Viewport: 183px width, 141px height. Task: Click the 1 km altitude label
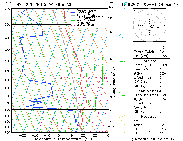[111, 122]
